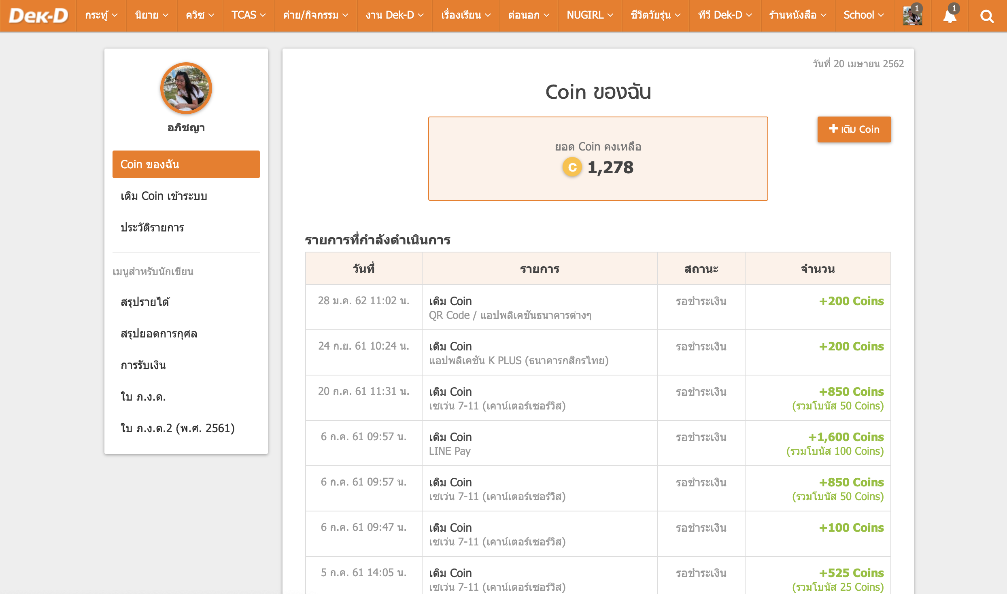Viewport: 1007px width, 594px height.
Task: Expand the นิยาย dropdown menu
Action: pyautogui.click(x=151, y=15)
